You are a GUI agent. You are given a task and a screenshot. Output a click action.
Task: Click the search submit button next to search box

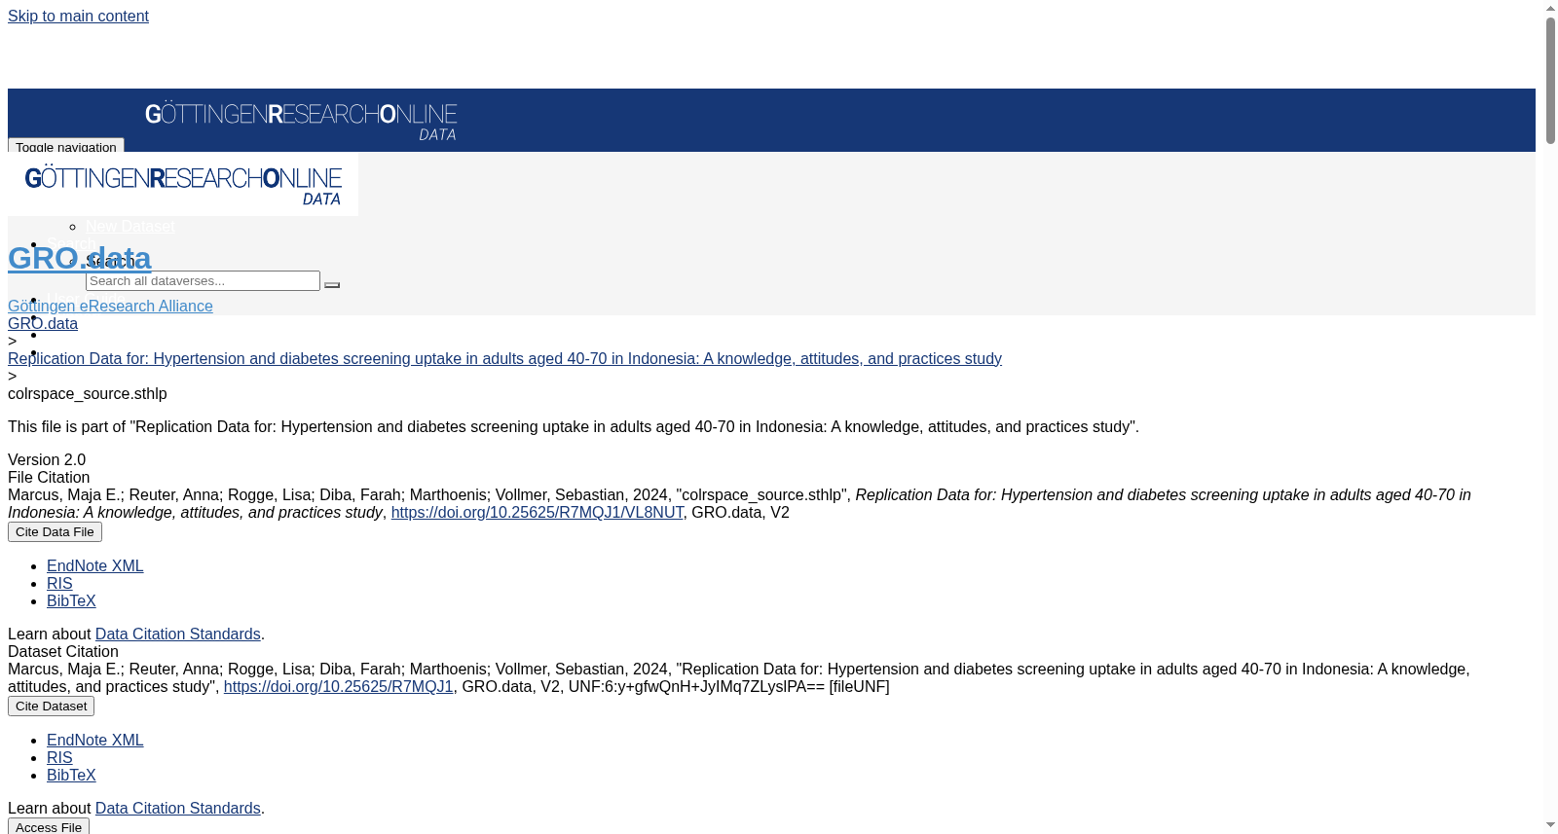(332, 284)
